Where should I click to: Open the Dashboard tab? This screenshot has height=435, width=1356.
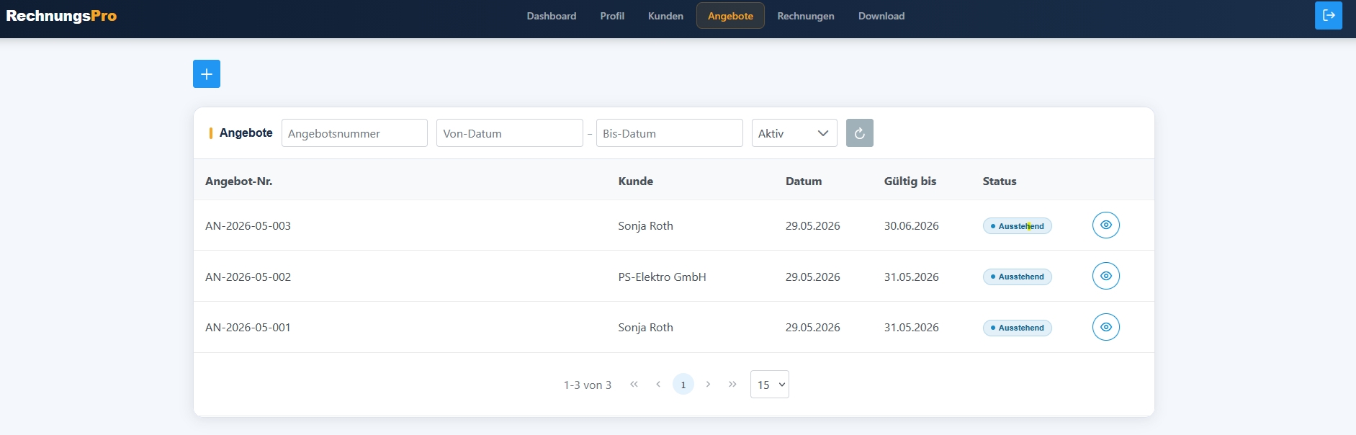coord(552,16)
